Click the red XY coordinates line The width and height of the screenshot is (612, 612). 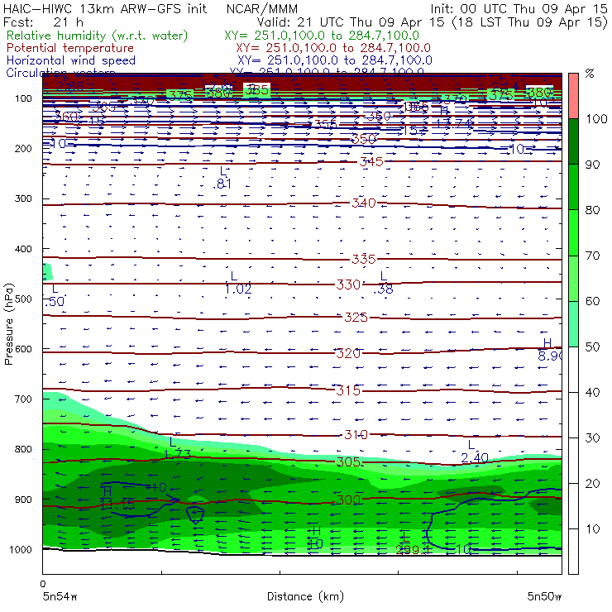[x=333, y=48]
